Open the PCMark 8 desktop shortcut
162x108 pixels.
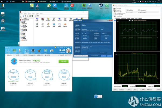coord(32,6)
